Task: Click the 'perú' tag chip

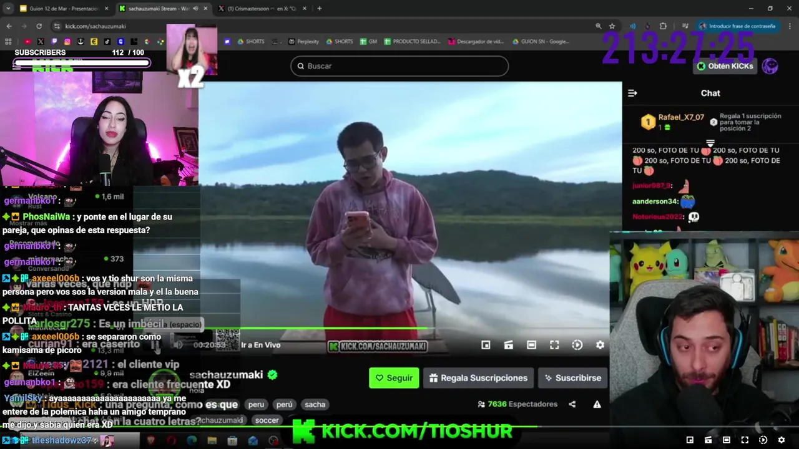Action: [x=284, y=404]
